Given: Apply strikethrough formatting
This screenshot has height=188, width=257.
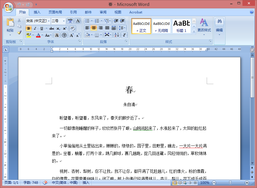Looking at the screenshot, I should click(52, 28).
